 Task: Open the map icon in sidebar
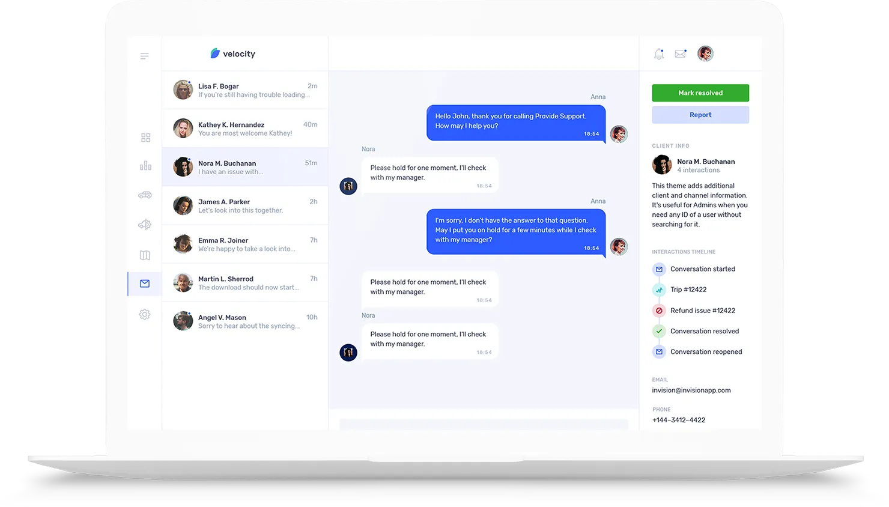[145, 255]
